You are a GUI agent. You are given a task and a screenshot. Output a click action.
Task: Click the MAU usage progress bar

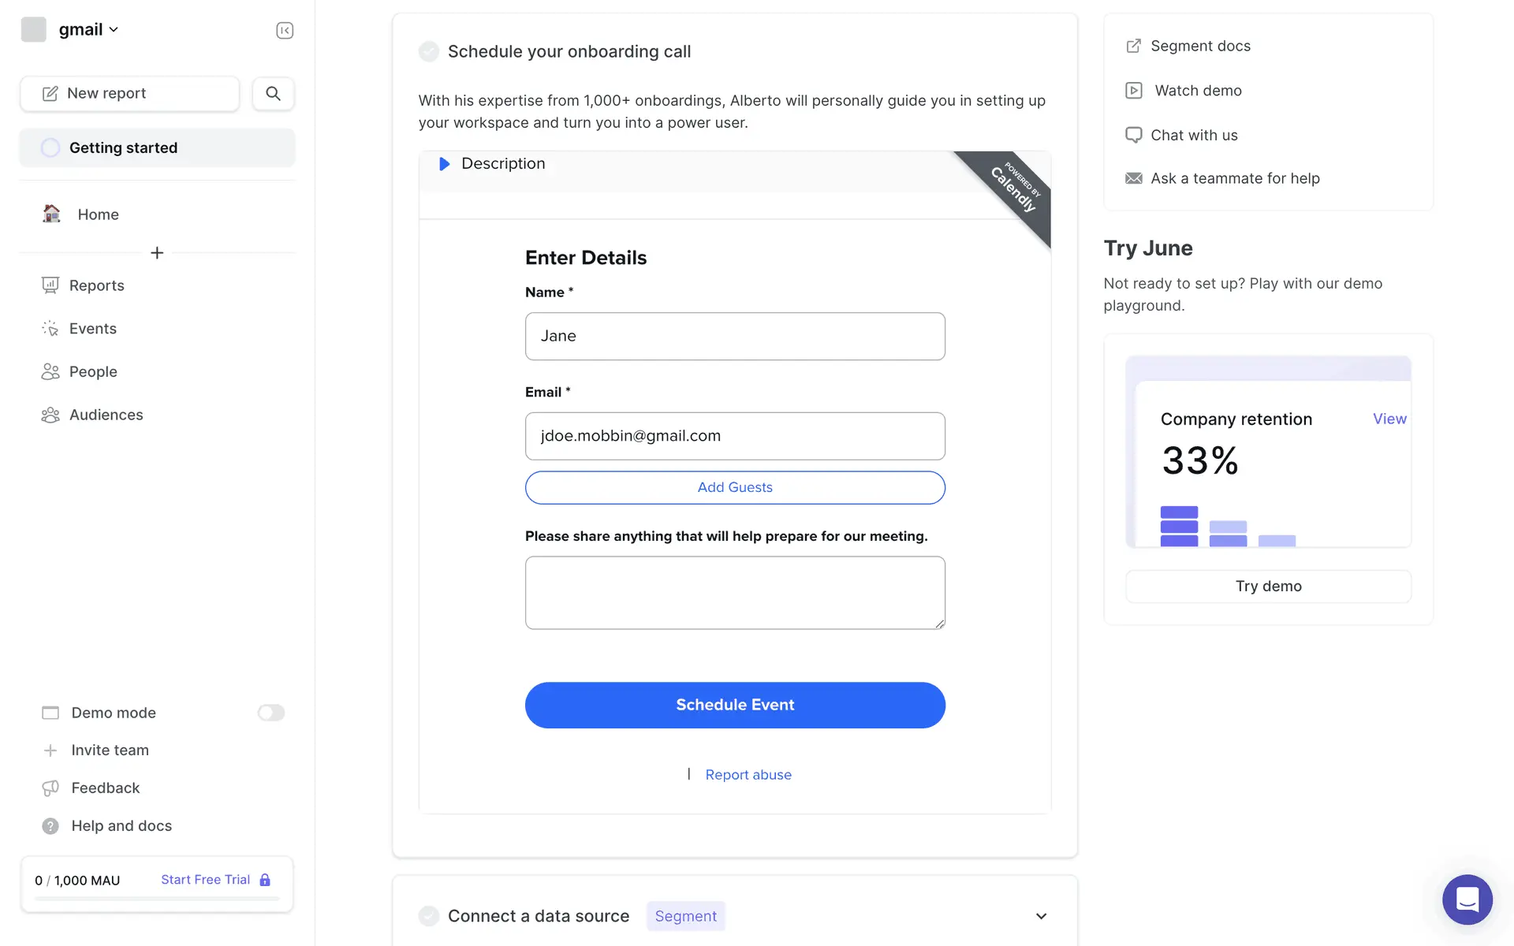click(x=157, y=899)
